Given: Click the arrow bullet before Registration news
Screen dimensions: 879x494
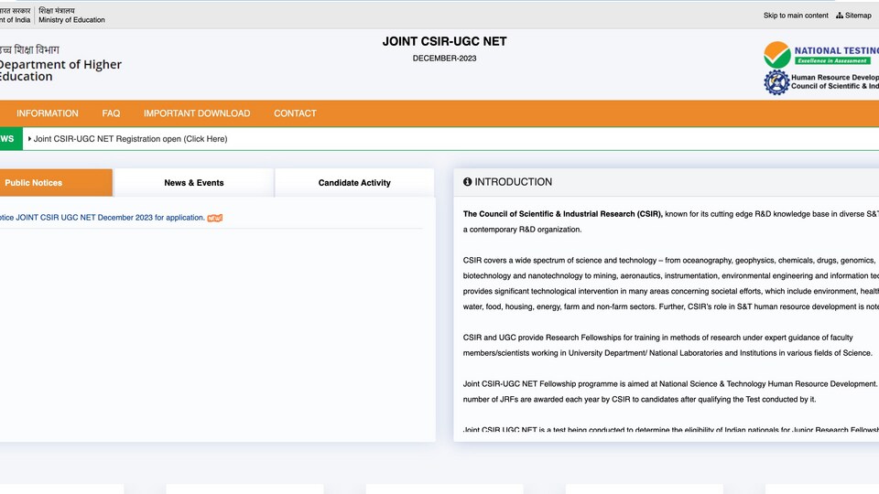Looking at the screenshot, I should click(29, 139).
